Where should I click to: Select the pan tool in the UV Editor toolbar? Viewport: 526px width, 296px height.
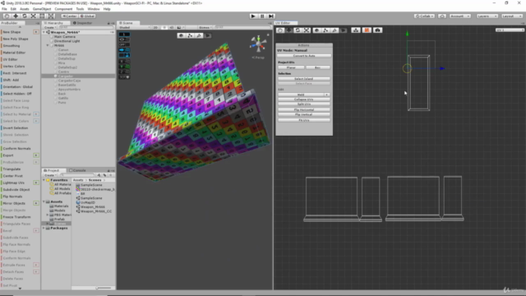pos(280,30)
